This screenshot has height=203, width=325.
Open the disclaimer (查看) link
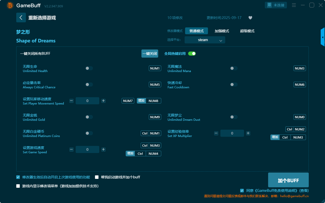pos(304,191)
